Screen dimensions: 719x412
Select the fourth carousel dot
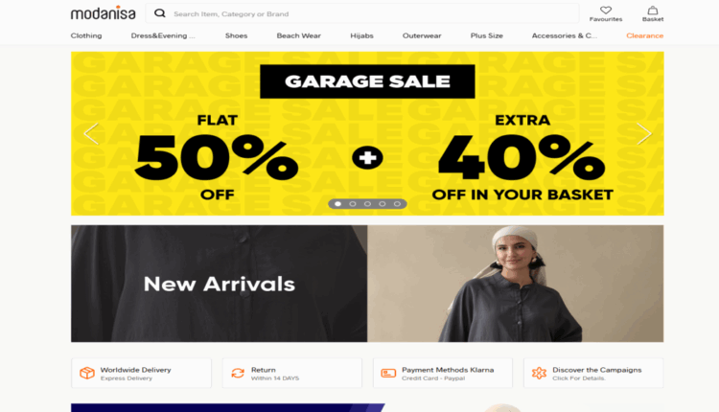coord(382,204)
